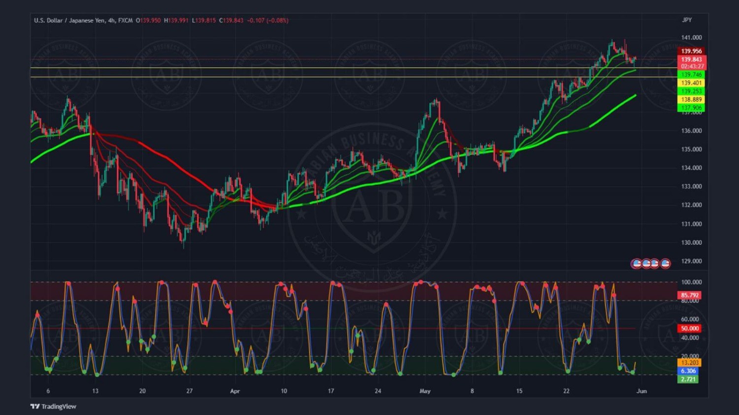Click the 133.000 price scale label
This screenshot has width=739, height=415.
tap(691, 186)
